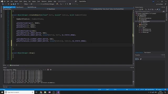Open the Tools menu
168x94 pixels.
pyautogui.click(x=39, y=1)
